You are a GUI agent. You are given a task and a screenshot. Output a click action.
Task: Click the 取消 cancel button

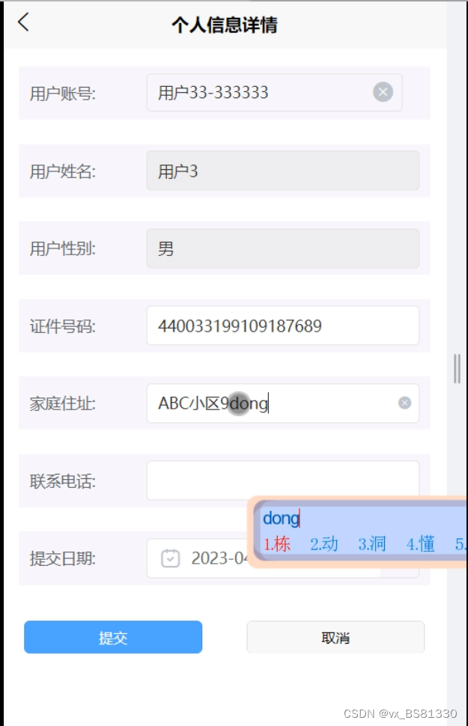tap(335, 637)
